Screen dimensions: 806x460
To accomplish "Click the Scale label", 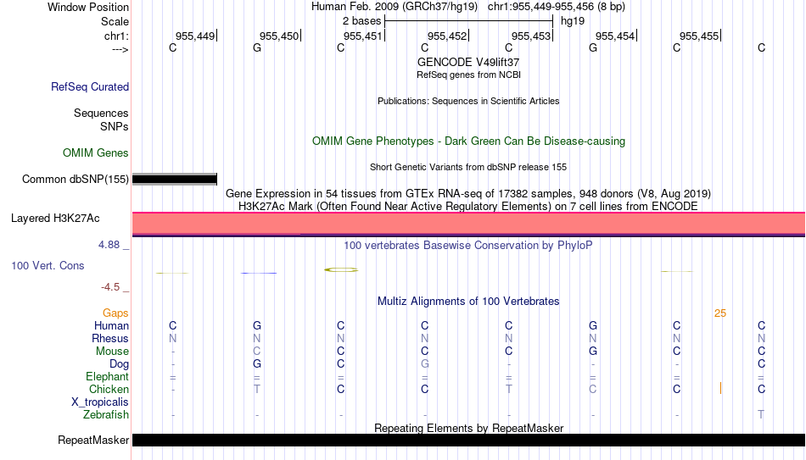I will (115, 21).
